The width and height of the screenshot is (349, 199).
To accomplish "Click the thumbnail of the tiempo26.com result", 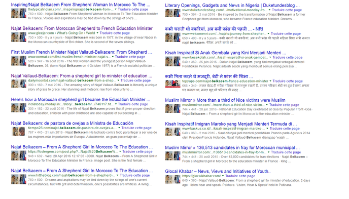I will click(x=19, y=132).
